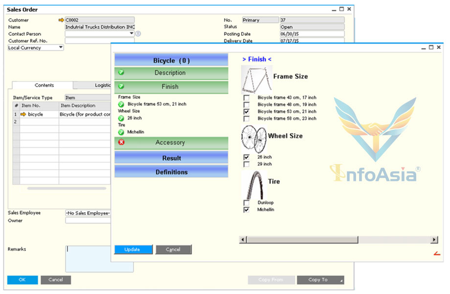Check the 29 inch wheel size
The width and height of the screenshot is (450, 294).
(x=246, y=164)
